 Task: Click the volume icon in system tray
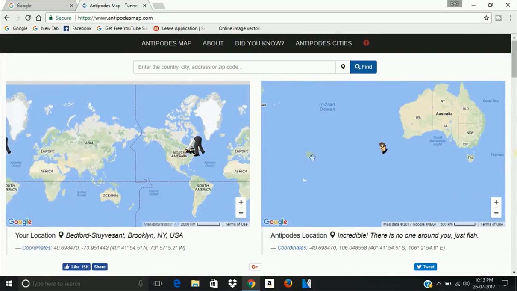pos(466,284)
